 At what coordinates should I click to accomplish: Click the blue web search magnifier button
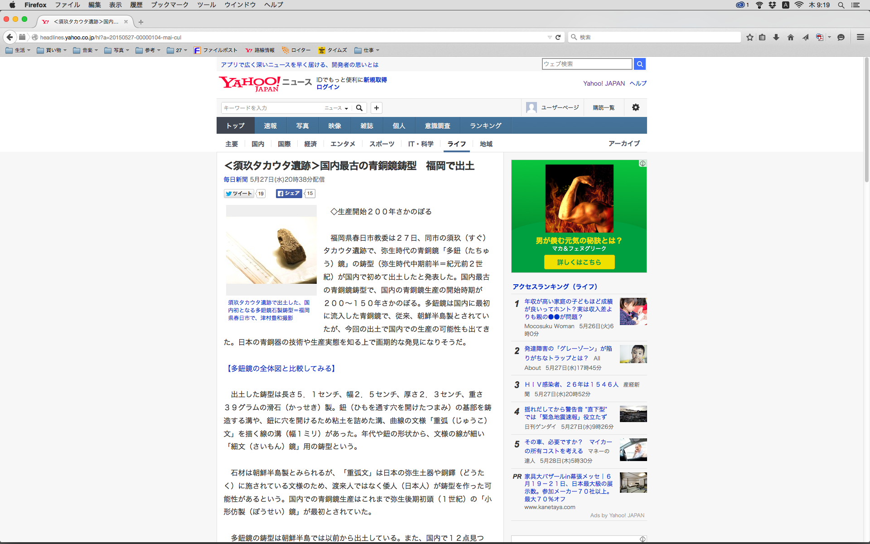click(640, 64)
